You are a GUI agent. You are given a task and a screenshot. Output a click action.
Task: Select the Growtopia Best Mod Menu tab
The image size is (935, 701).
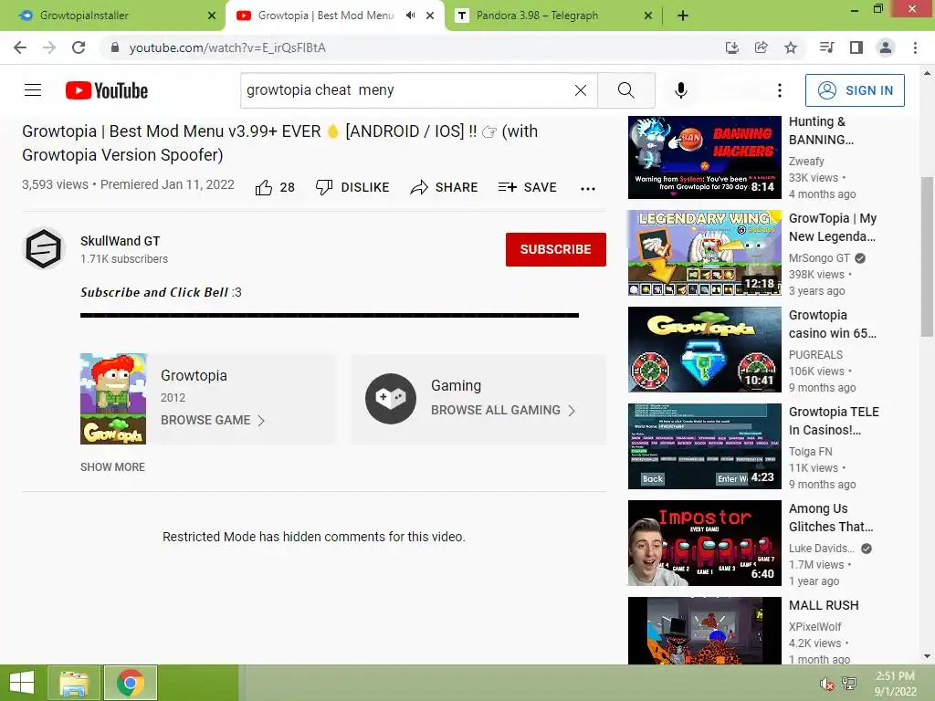click(334, 16)
